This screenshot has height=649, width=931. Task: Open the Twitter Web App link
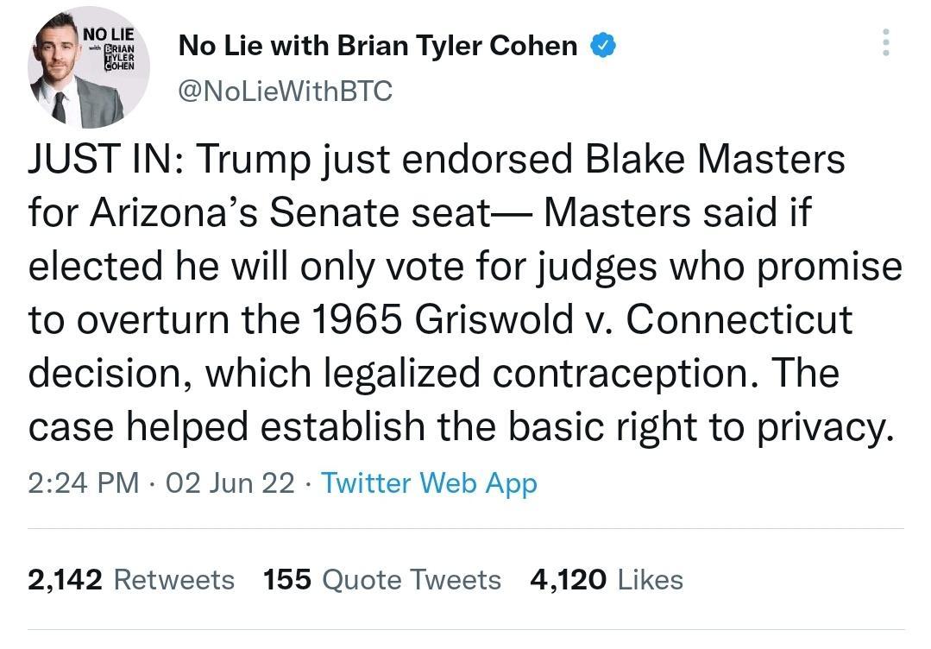[429, 483]
